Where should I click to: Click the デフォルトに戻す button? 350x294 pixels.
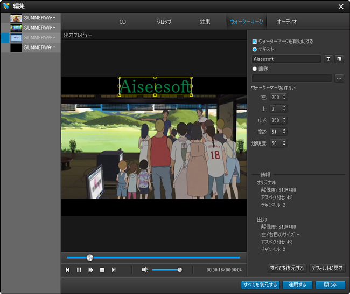point(327,268)
